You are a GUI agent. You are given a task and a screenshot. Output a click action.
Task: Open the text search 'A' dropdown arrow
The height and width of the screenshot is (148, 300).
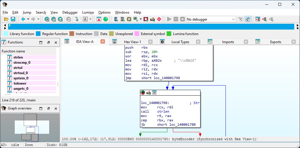tap(90, 19)
